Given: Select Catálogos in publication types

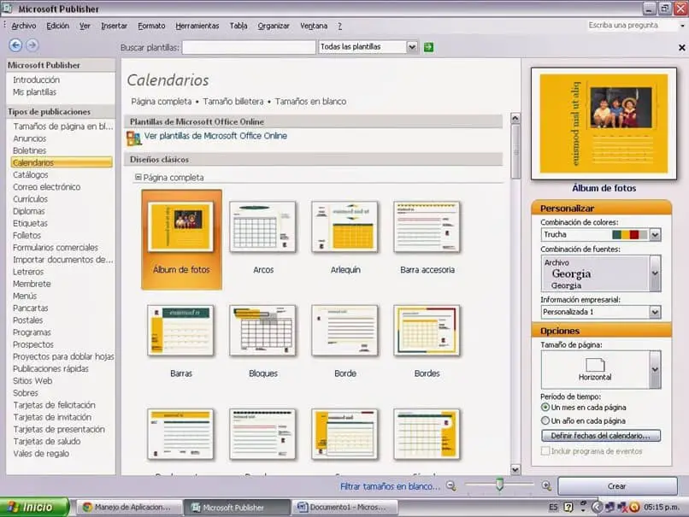Looking at the screenshot, I should pos(30,175).
